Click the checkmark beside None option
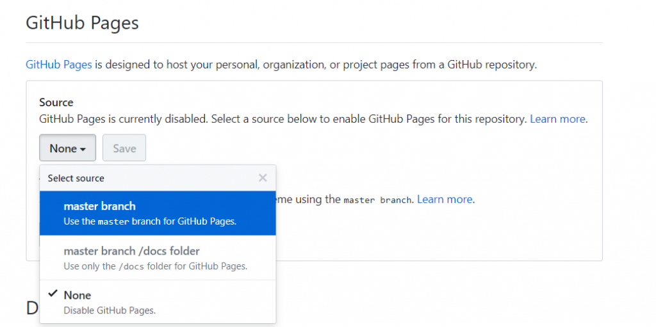The height and width of the screenshot is (327, 656). tap(53, 294)
